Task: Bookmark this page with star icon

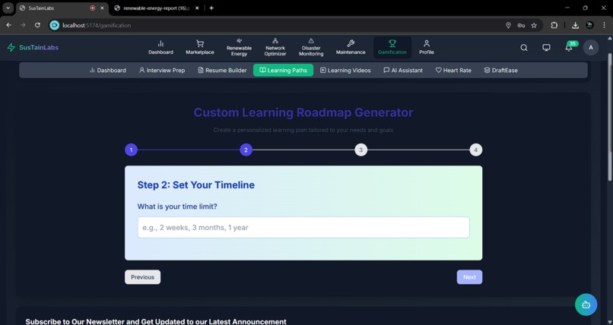Action: 534,25
